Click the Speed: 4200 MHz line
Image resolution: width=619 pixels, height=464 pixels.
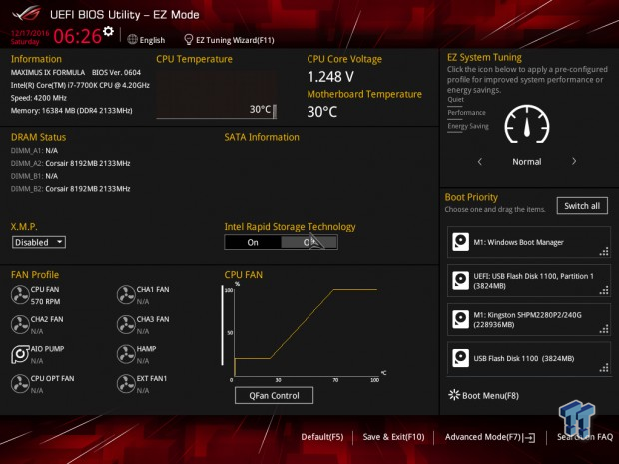[x=39, y=98]
